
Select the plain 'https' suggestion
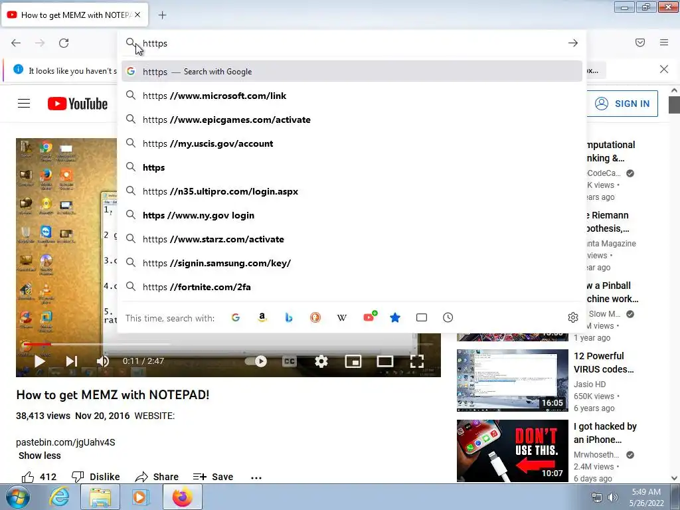(352, 167)
